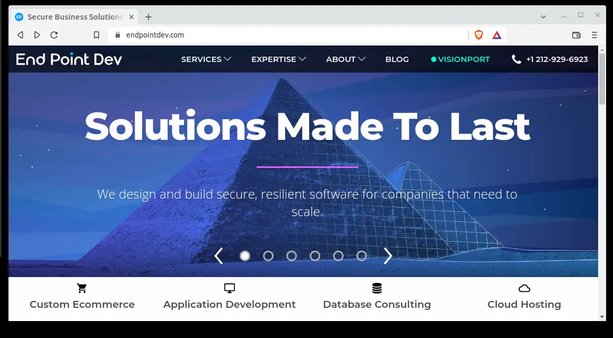Select the fifth carousel slide dot
613x338 pixels.
338,256
